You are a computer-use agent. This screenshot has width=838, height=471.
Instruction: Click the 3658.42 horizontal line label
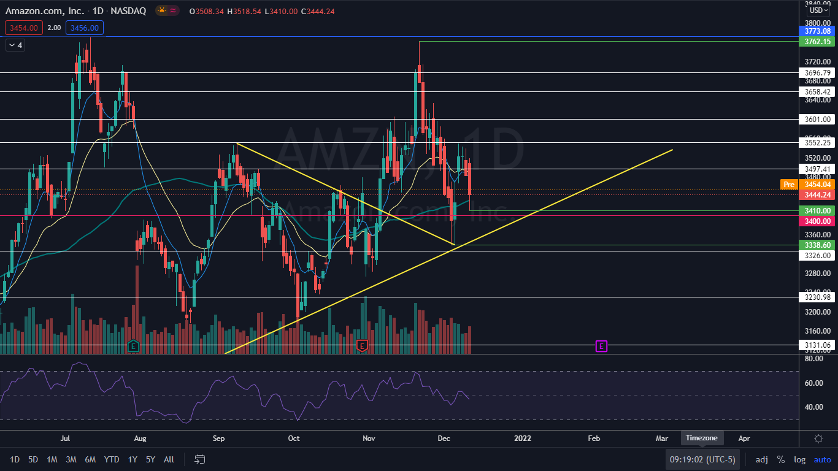pos(818,91)
